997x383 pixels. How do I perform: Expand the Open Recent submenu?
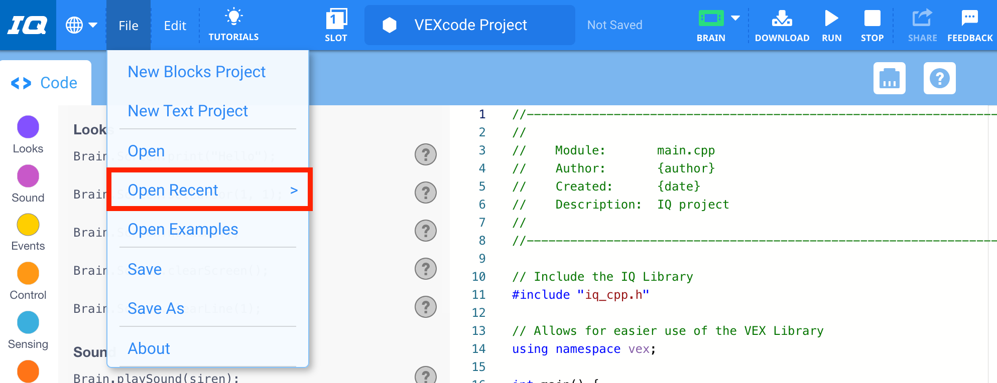210,190
